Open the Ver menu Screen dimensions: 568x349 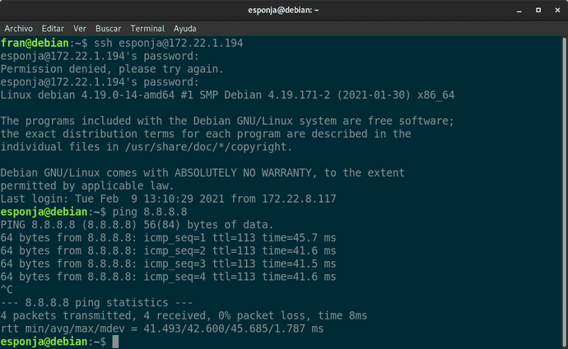point(80,28)
